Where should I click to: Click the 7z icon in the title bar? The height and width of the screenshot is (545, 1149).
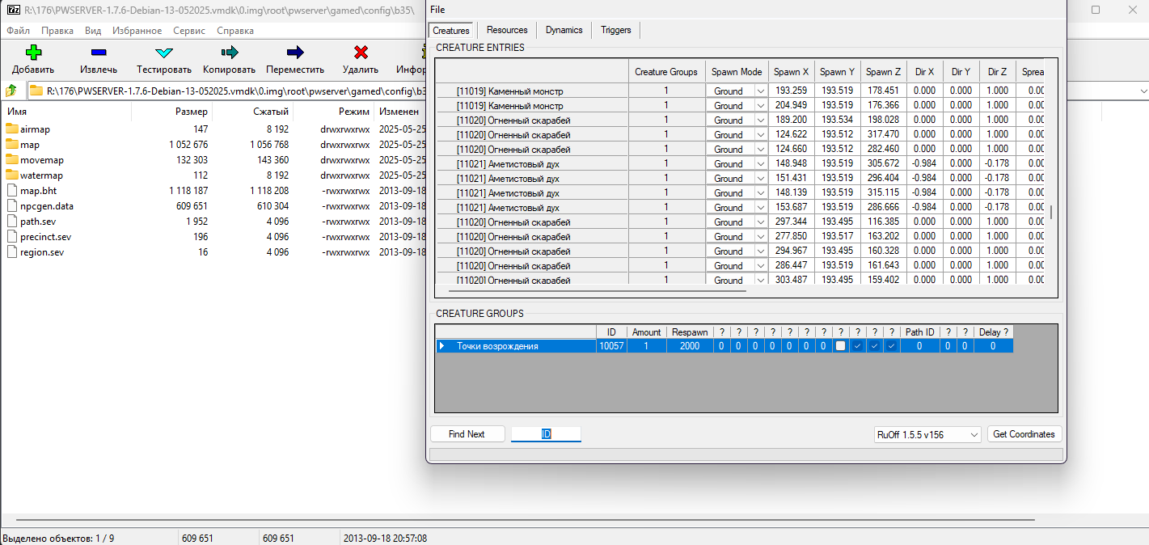pyautogui.click(x=12, y=11)
